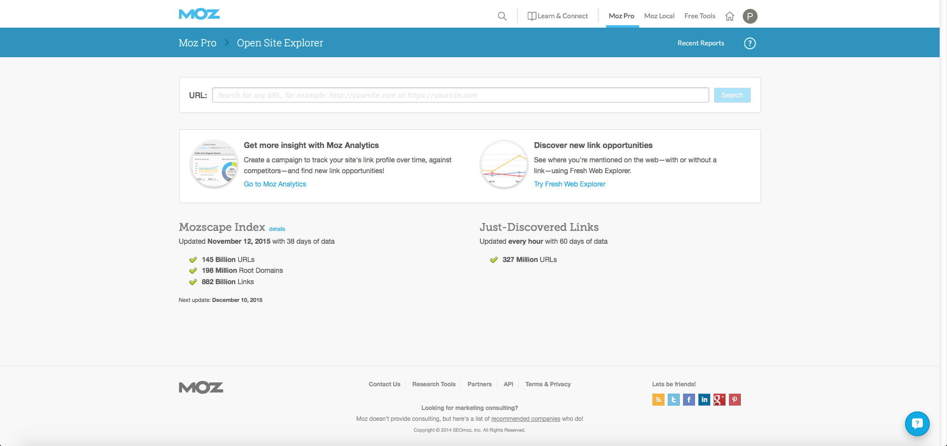Click the "882 Billion Links" text
The width and height of the screenshot is (947, 446).
pos(227,282)
